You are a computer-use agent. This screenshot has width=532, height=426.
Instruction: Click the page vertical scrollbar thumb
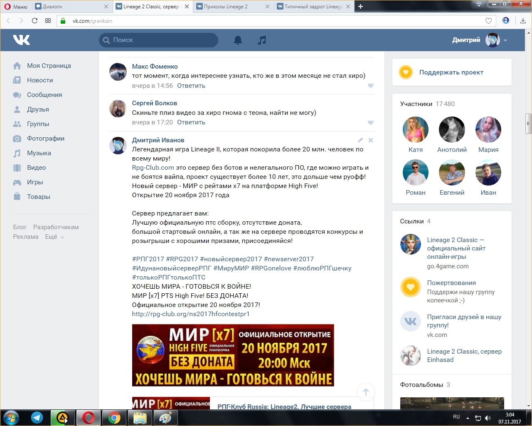tap(528, 124)
